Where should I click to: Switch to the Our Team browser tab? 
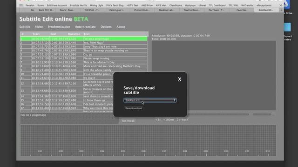tap(217, 10)
